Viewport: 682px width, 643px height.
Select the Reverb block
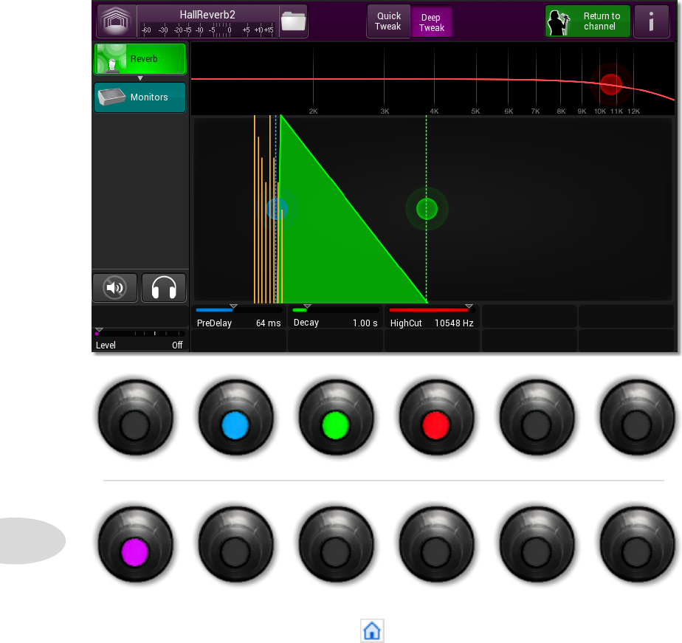click(140, 59)
